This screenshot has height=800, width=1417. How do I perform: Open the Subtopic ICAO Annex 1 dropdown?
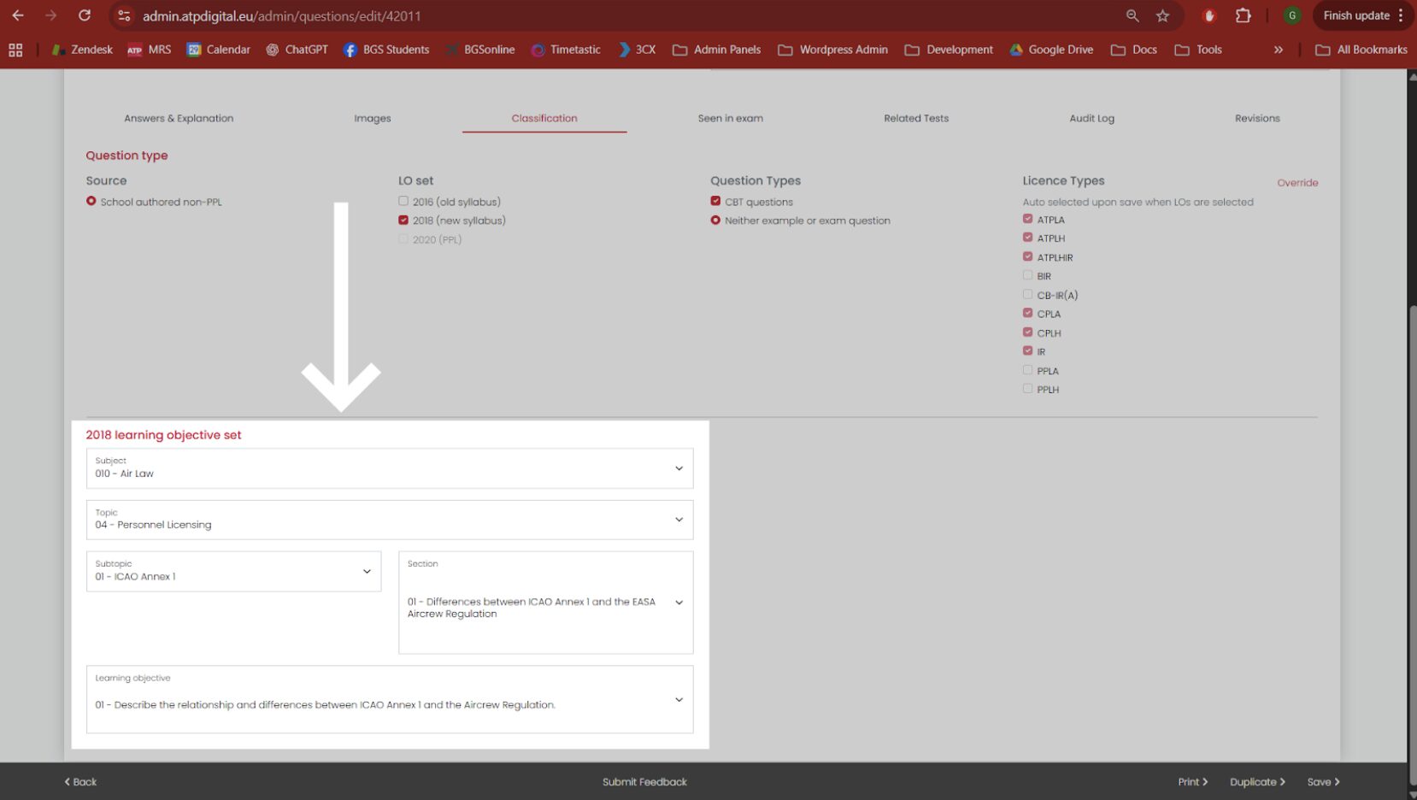click(x=233, y=571)
